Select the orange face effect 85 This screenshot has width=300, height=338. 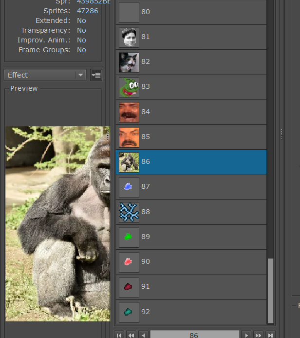191,137
